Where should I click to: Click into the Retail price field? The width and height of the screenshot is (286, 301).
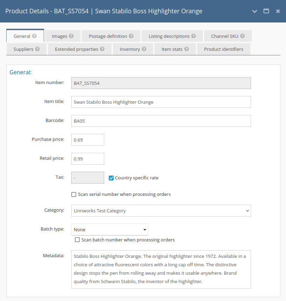(x=88, y=159)
